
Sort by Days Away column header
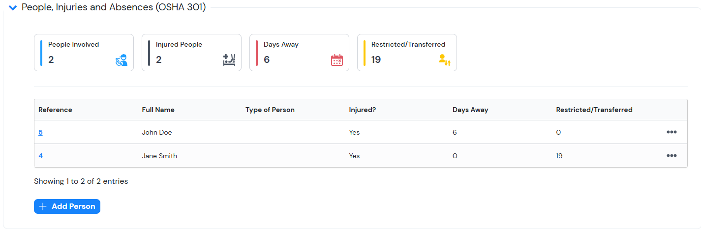point(470,110)
